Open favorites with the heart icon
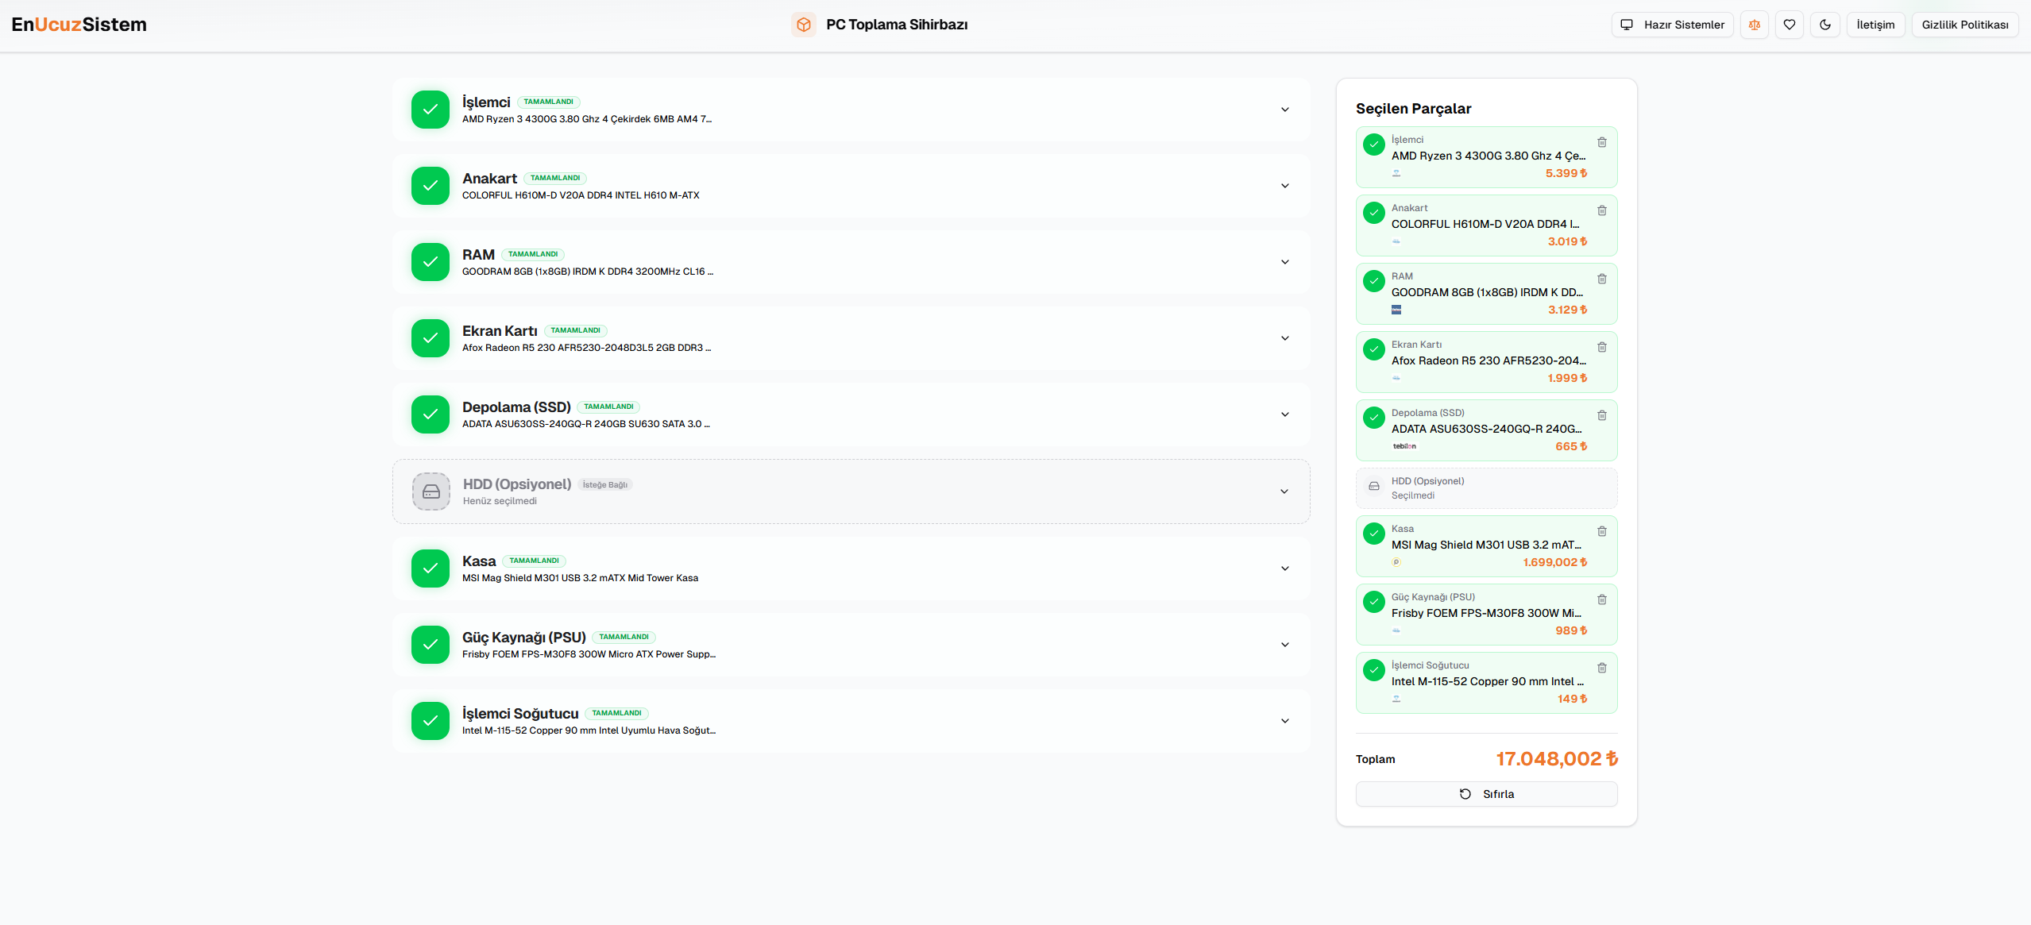This screenshot has height=925, width=2031. pyautogui.click(x=1789, y=25)
